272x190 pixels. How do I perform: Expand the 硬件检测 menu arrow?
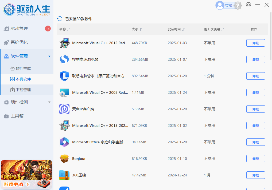pos(49,102)
